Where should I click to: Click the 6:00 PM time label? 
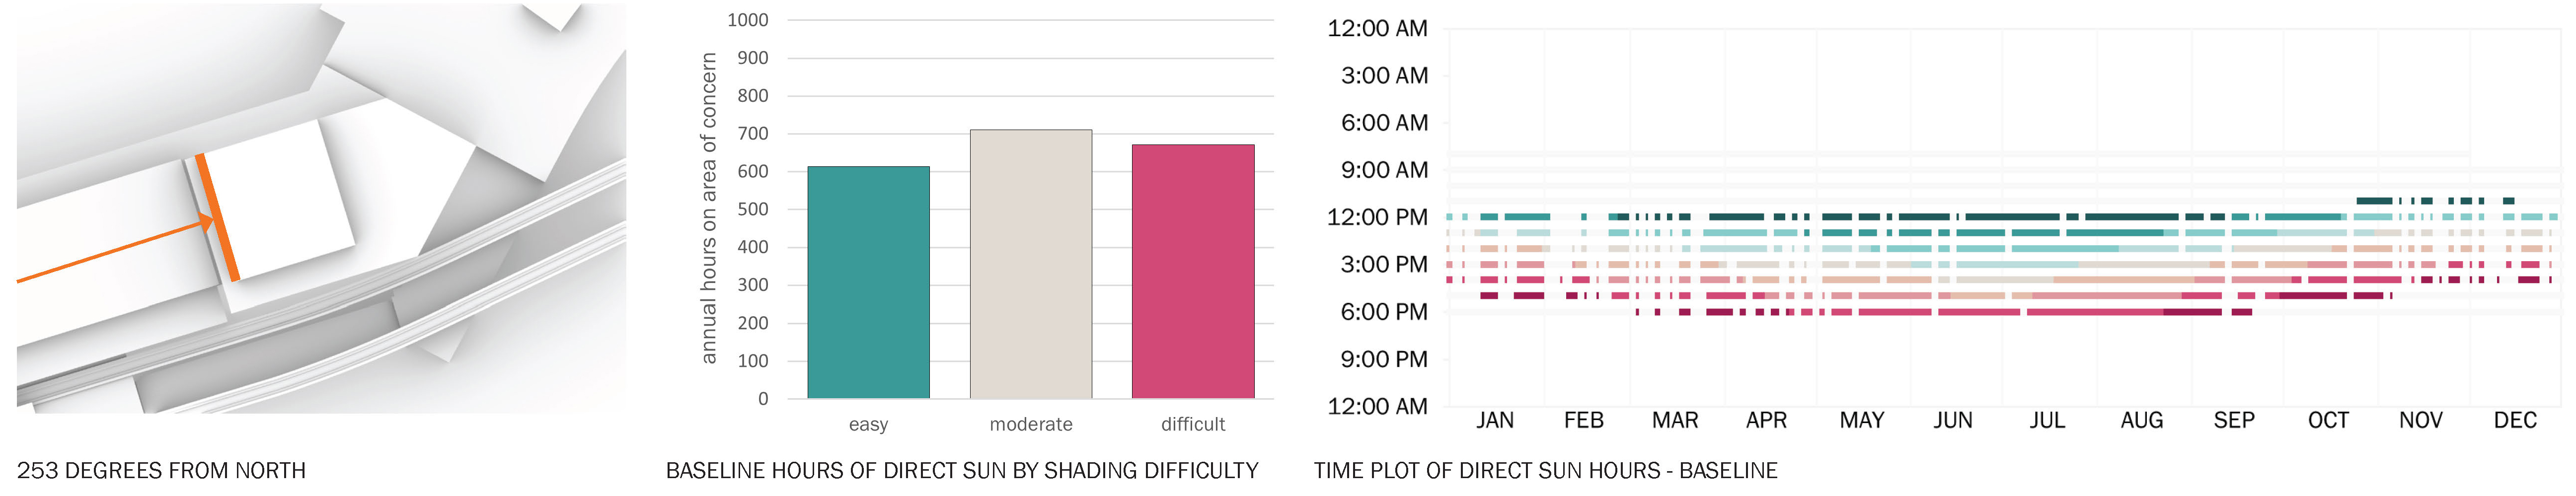1384,312
